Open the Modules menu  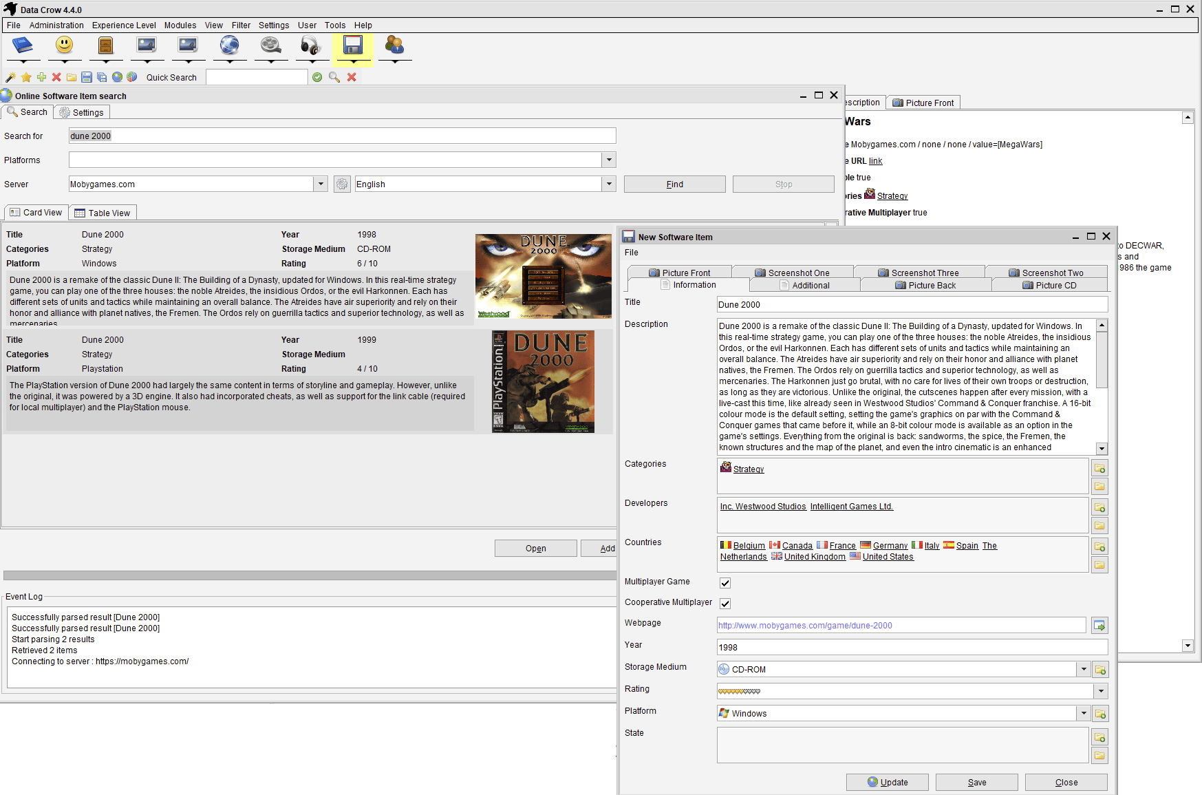[x=180, y=25]
